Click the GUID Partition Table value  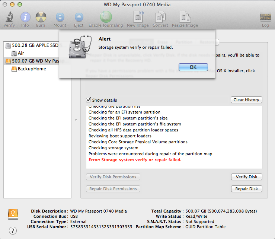click(205, 227)
